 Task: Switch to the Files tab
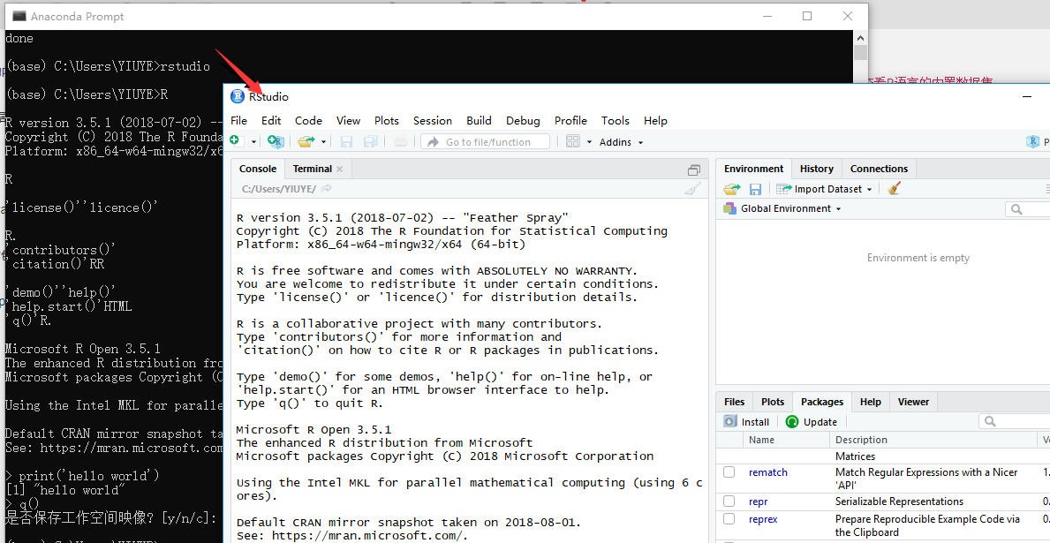pyautogui.click(x=735, y=402)
